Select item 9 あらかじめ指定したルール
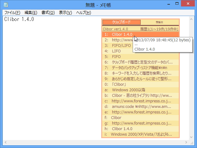Screen dimensions: 197x148 [140, 79]
